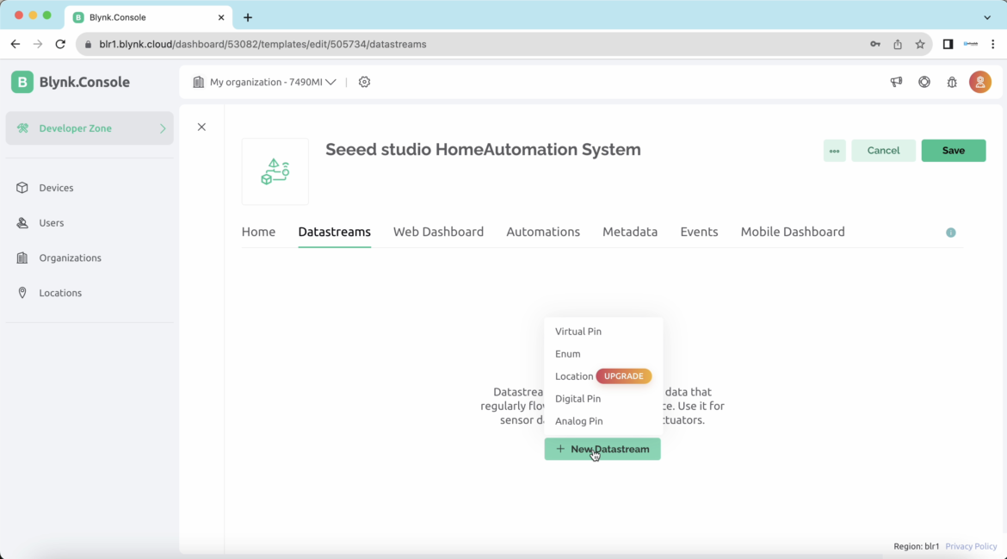Click the report-a-bug icon
Screen dimensions: 1007x559
point(951,81)
